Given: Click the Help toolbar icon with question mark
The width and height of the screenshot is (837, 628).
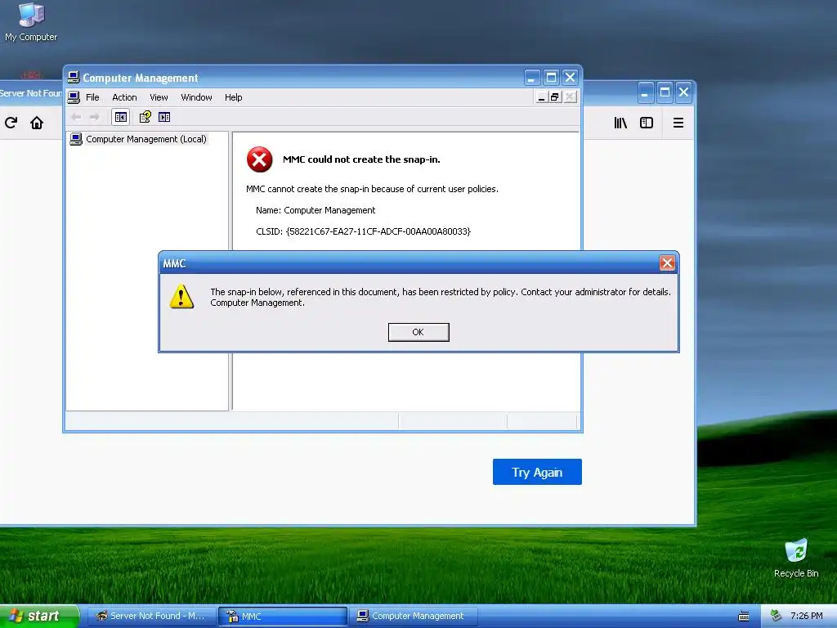Looking at the screenshot, I should pos(145,117).
